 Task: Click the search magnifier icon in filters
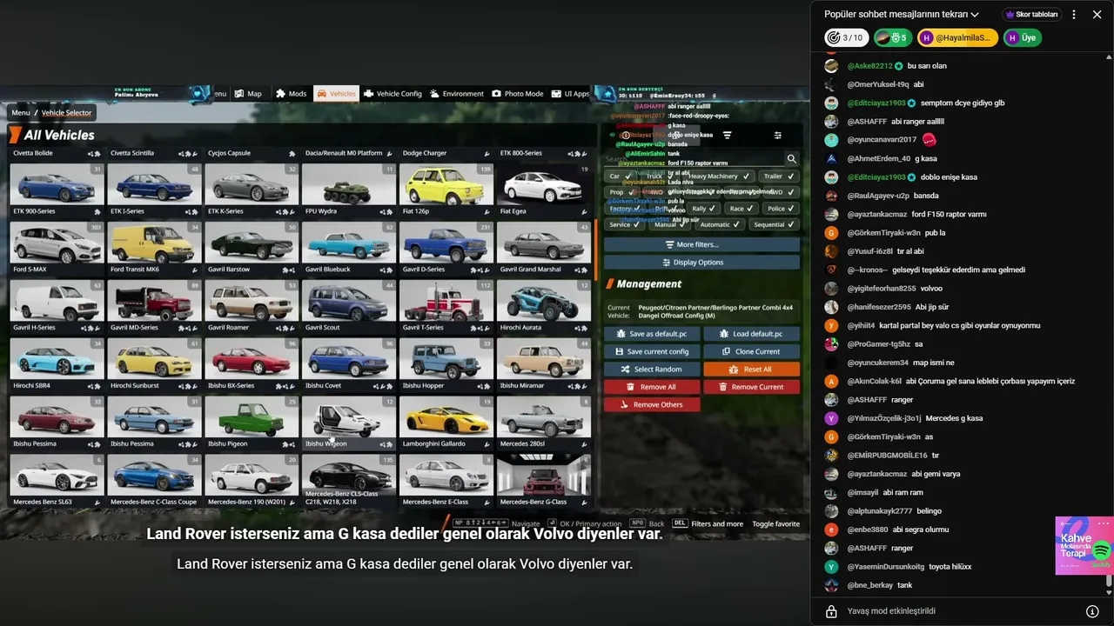point(791,159)
